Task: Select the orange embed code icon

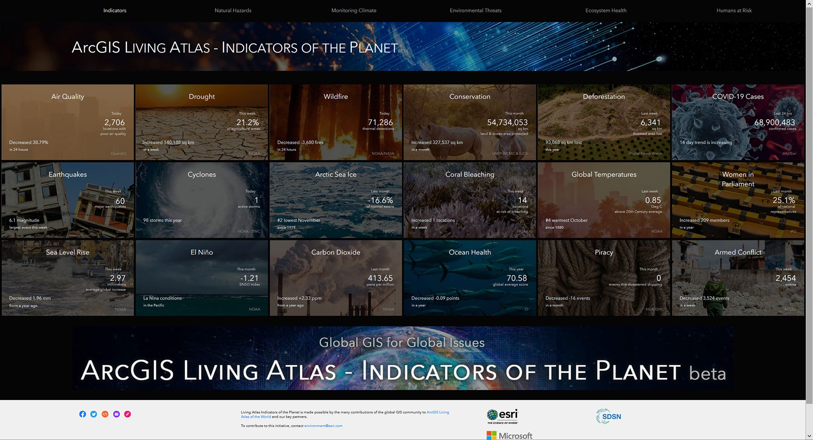Action: (105, 414)
